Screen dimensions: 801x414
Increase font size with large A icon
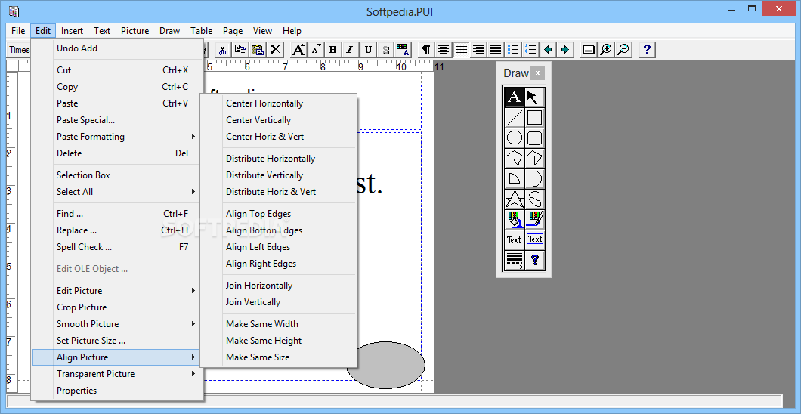click(x=298, y=50)
